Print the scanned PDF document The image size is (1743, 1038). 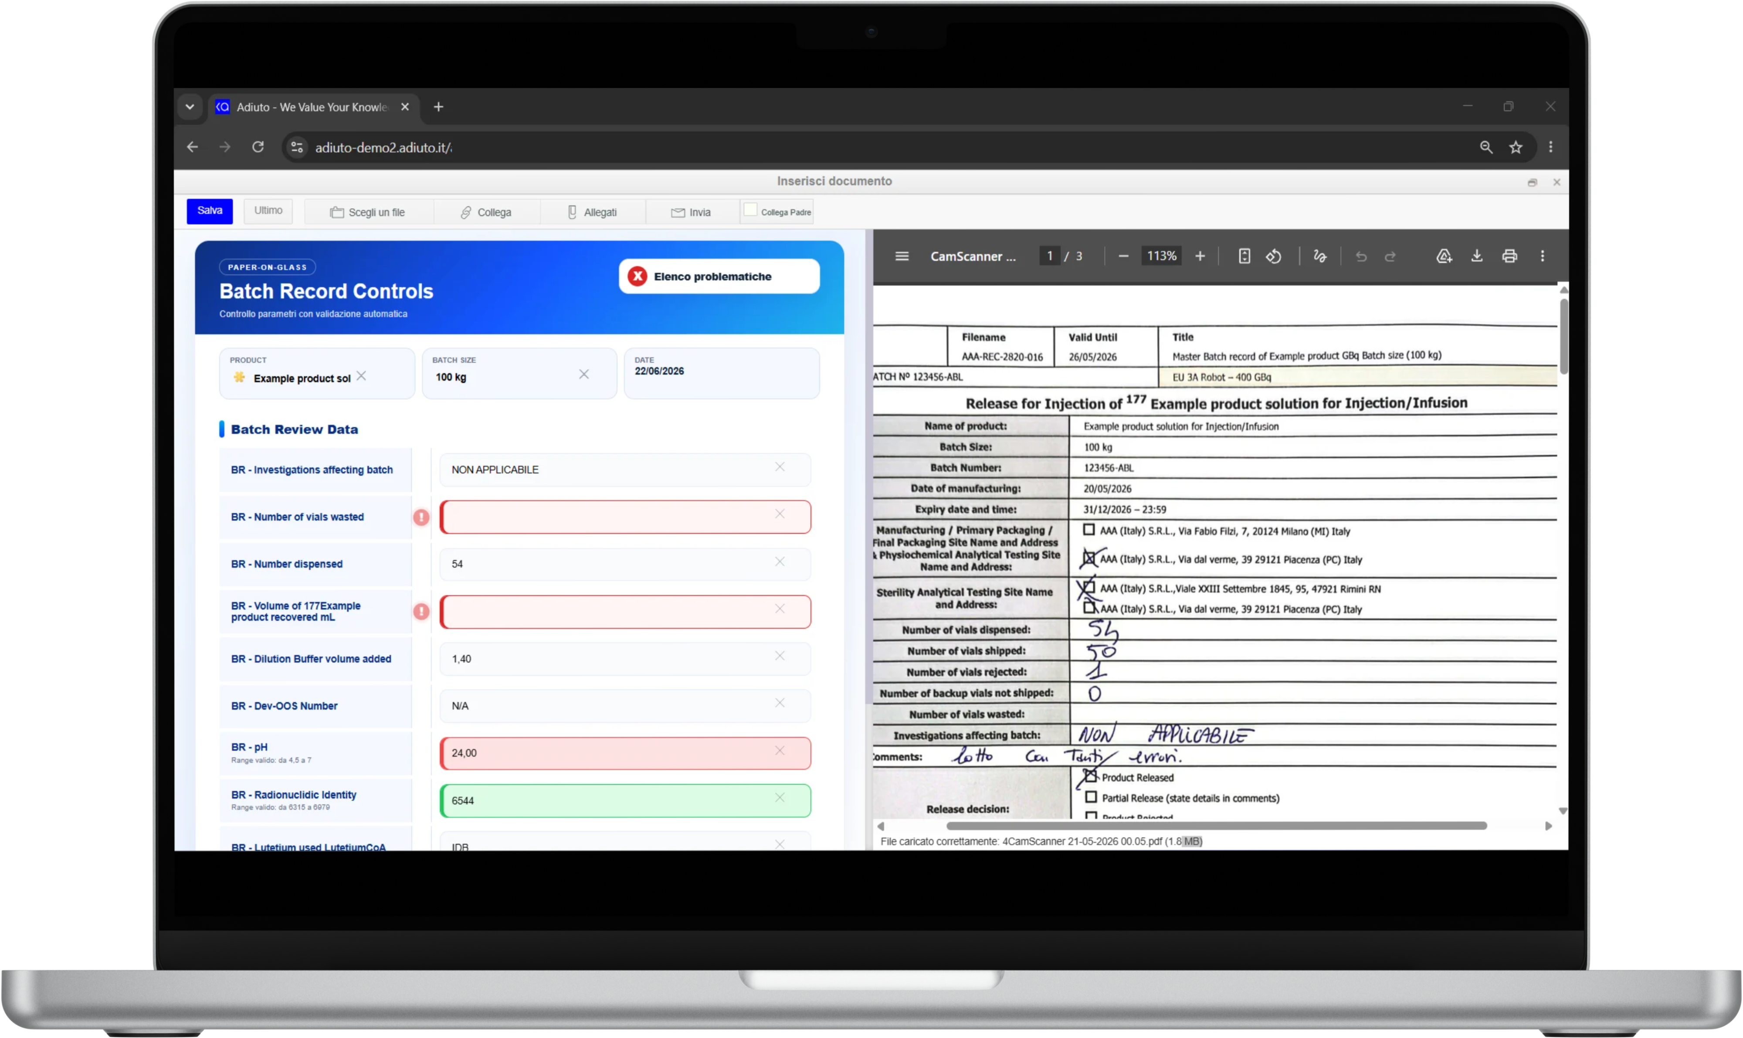click(1509, 256)
